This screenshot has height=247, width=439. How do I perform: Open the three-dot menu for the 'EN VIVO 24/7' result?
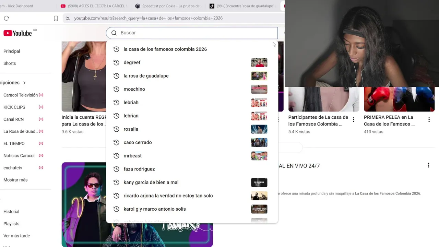[x=428, y=165]
